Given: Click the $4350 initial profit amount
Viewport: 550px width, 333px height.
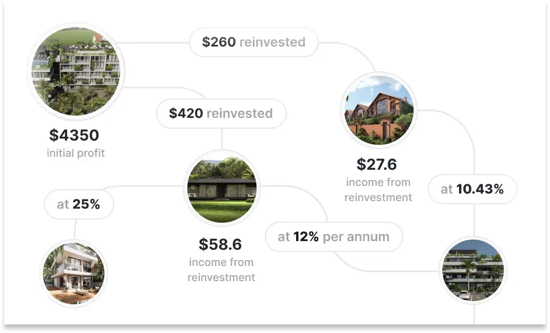Looking at the screenshot, I should (x=74, y=135).
